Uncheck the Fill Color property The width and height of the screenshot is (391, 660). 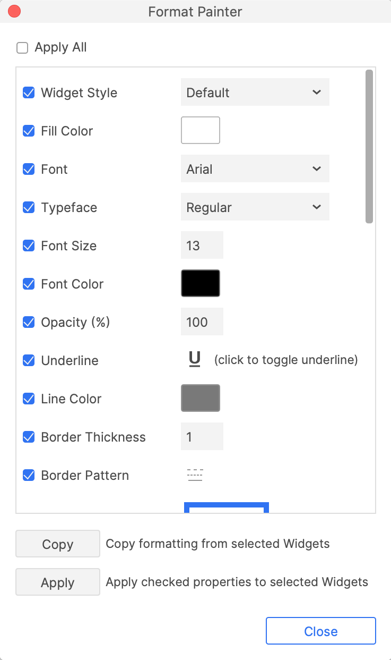[x=28, y=131]
